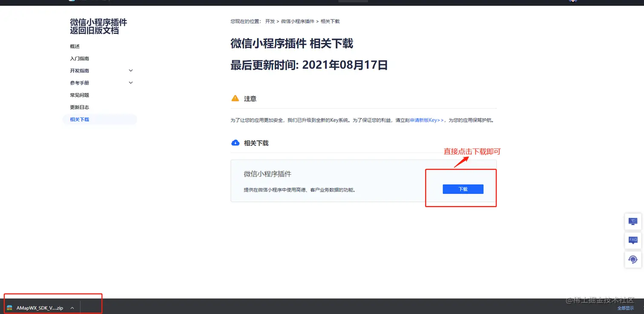This screenshot has width=644, height=314.
Task: Click 全部显示 in the download bar
Action: (x=625, y=308)
